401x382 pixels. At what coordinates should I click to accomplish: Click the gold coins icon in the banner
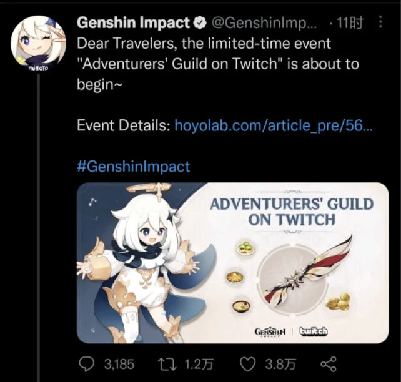(338, 301)
